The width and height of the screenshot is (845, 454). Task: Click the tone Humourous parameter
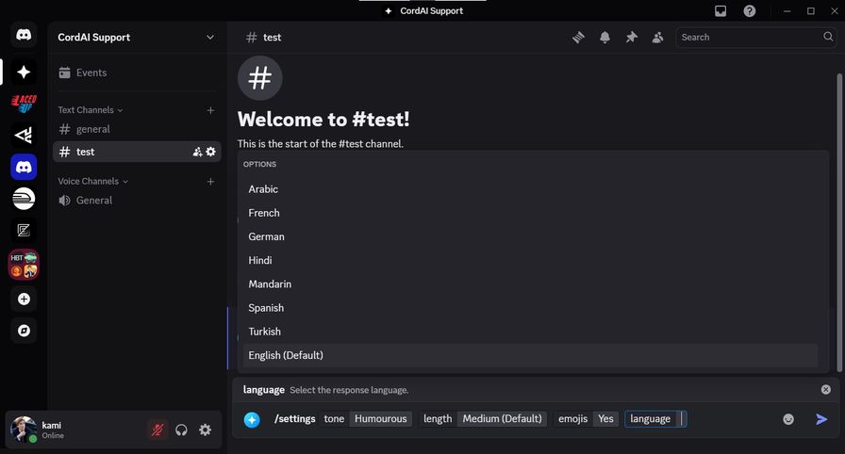tap(366, 419)
